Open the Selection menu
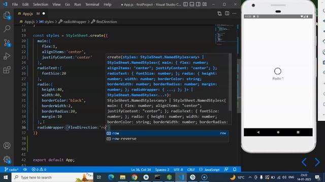Viewport: 325px width, 182px height. pos(41,5)
